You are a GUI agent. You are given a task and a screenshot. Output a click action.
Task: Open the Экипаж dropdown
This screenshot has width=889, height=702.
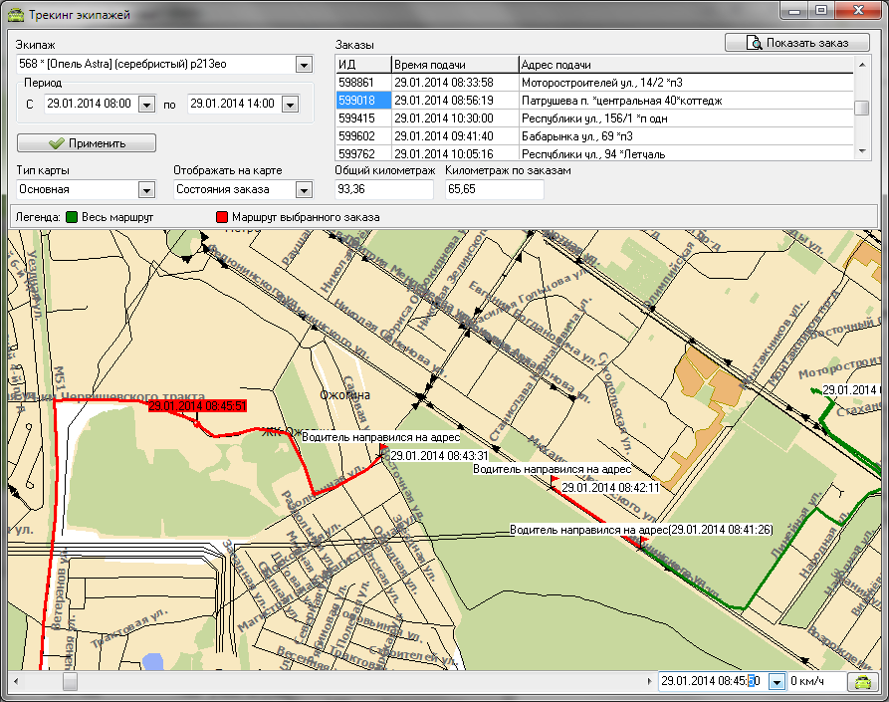[304, 65]
